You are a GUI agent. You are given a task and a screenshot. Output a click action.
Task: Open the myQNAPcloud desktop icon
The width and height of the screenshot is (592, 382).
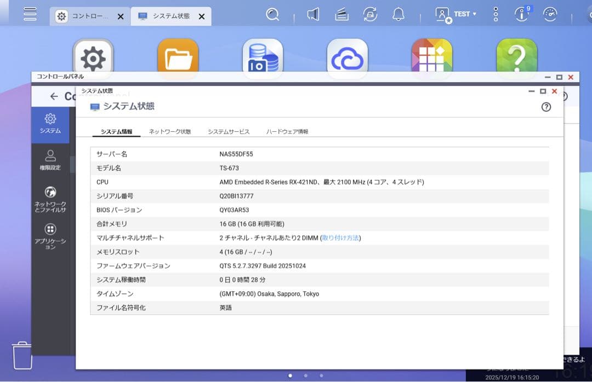click(x=347, y=55)
